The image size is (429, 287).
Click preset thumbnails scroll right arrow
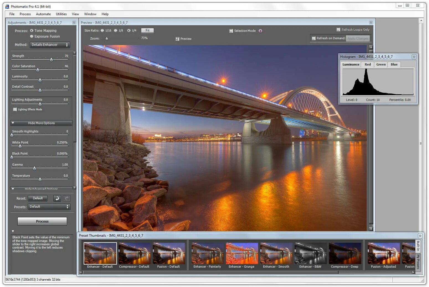[x=413, y=272]
